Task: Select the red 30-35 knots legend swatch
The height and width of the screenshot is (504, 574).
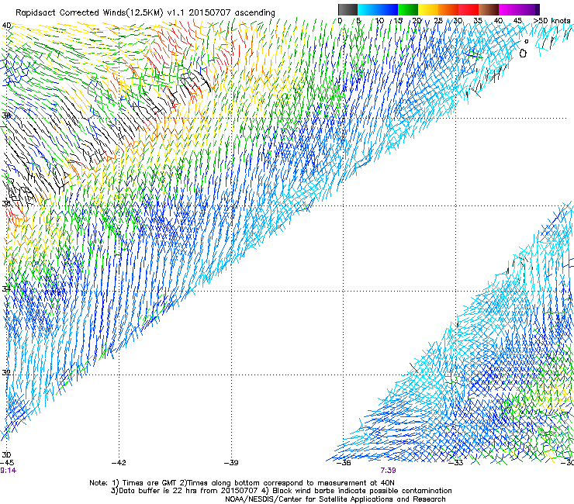Action: 469,9
